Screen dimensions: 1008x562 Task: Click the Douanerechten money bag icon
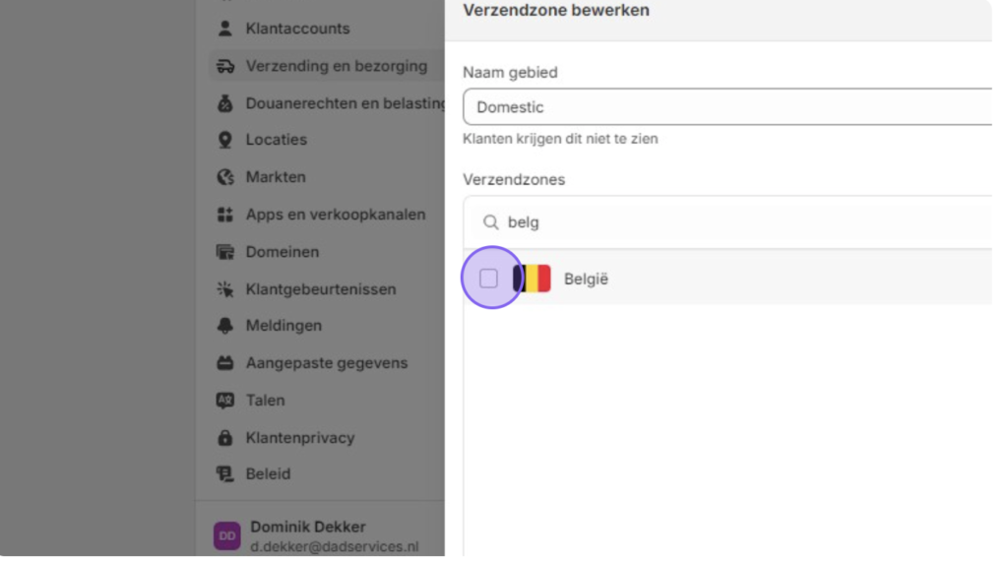(225, 103)
